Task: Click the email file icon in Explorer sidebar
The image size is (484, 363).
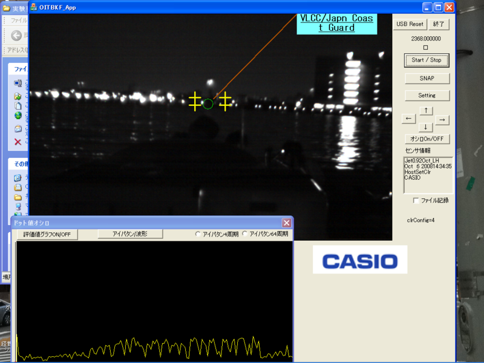Action: [x=18, y=129]
